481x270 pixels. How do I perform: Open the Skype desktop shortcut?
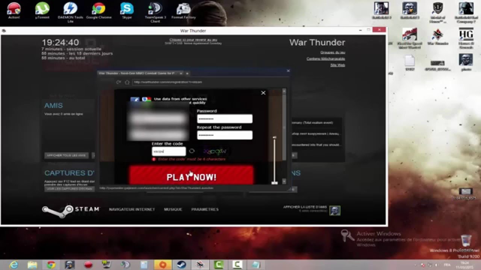(x=127, y=10)
